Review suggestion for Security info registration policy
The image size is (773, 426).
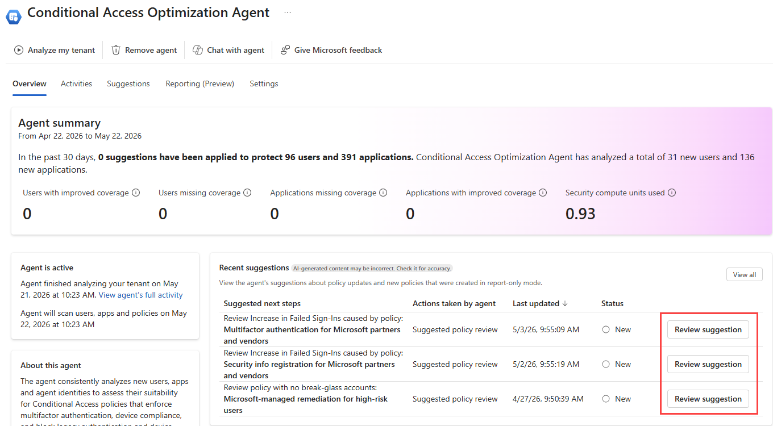coord(708,365)
